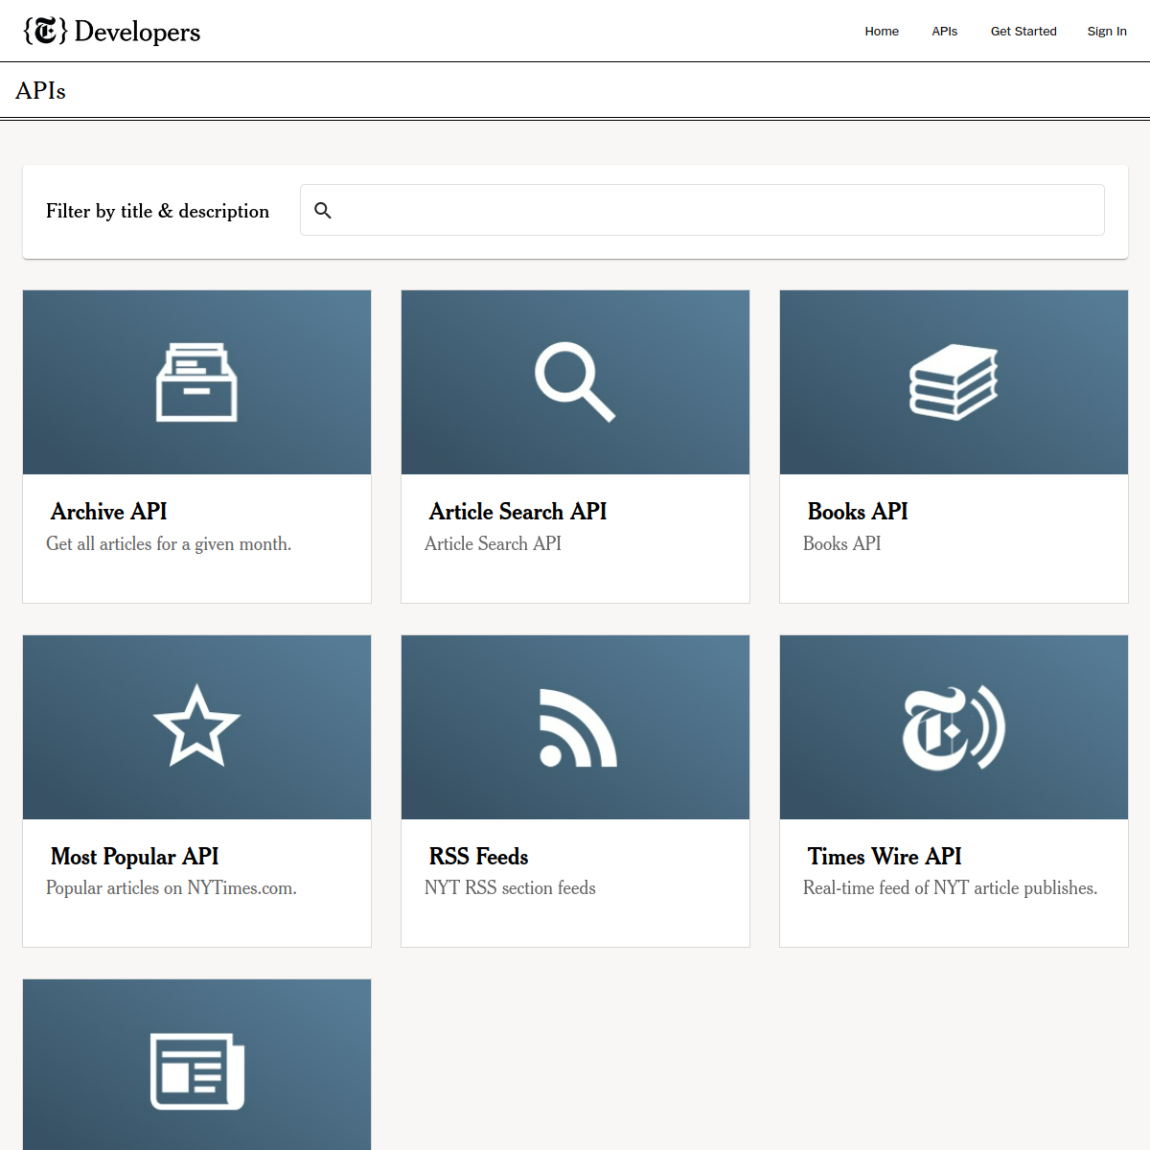The image size is (1150, 1150).
Task: Click the RSS feed signal icon
Action: click(x=578, y=727)
